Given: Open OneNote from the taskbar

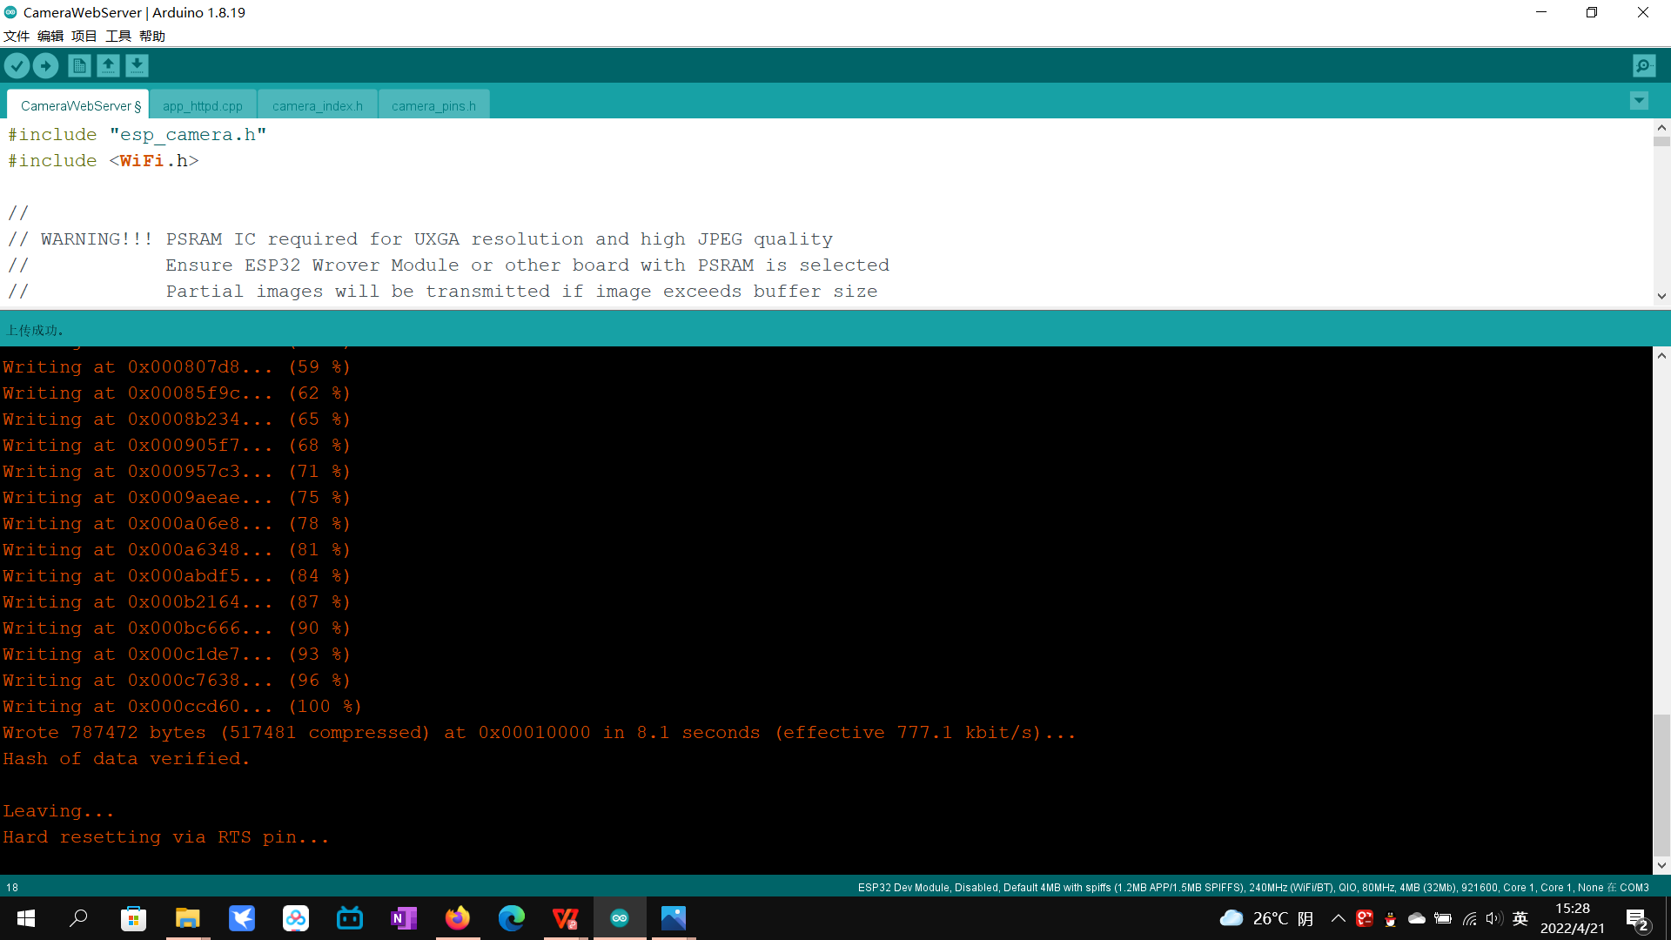Looking at the screenshot, I should click(404, 918).
